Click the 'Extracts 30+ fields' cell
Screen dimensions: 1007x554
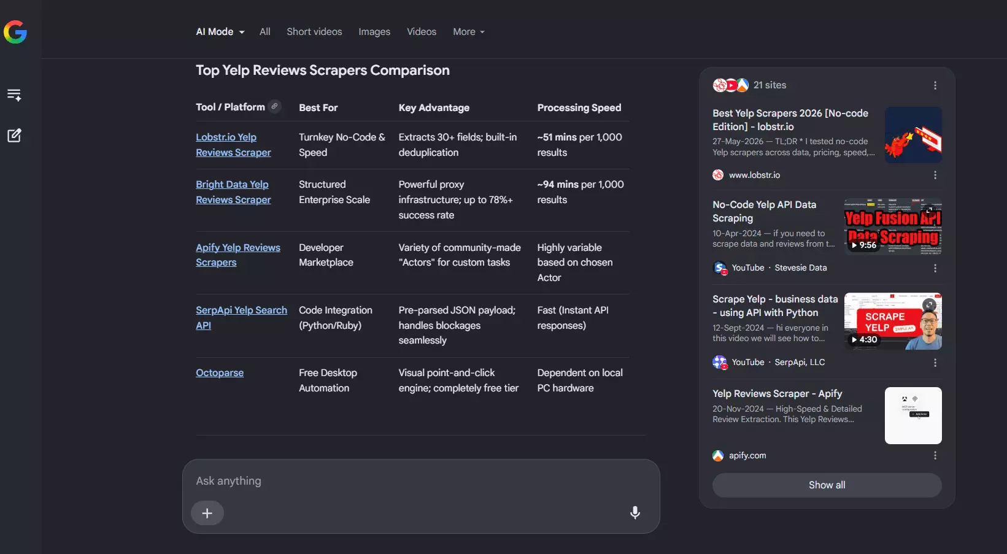click(458, 145)
